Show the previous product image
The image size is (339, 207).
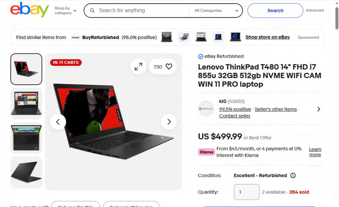coord(58,122)
